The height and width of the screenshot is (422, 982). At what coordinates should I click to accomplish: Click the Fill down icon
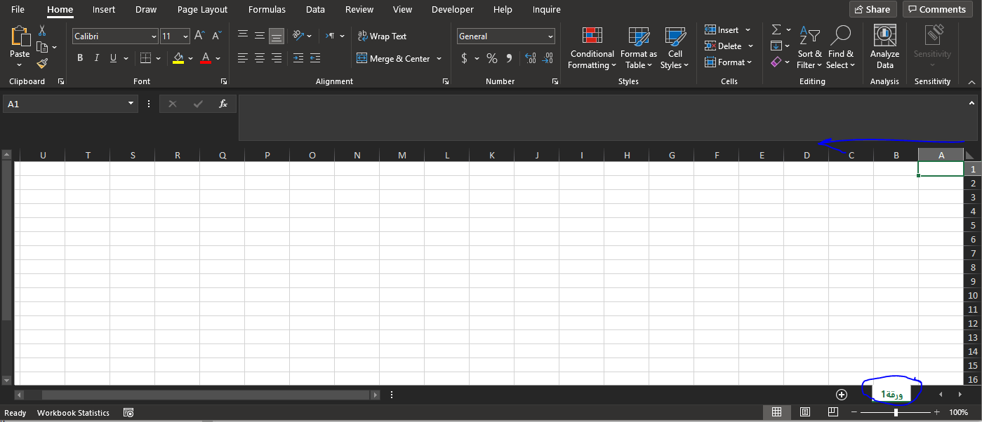pyautogui.click(x=776, y=46)
